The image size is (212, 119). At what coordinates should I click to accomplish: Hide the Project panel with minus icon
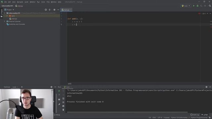(58, 10)
